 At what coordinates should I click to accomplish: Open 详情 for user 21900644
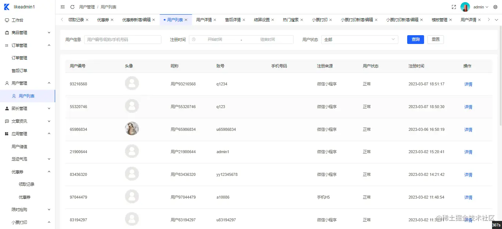point(468,152)
